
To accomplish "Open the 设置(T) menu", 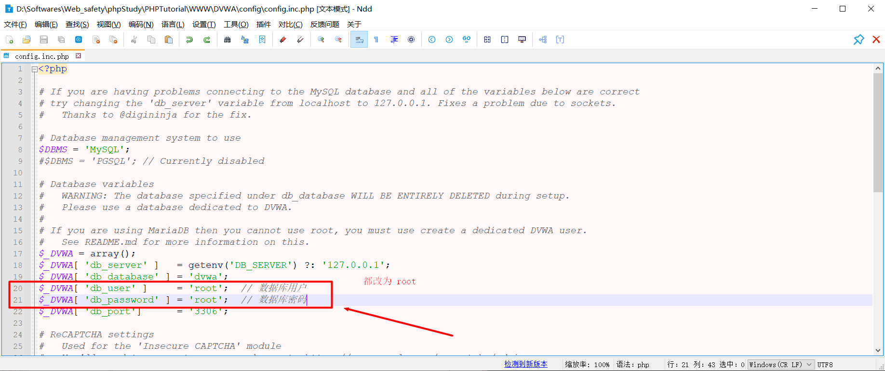I will 204,24.
